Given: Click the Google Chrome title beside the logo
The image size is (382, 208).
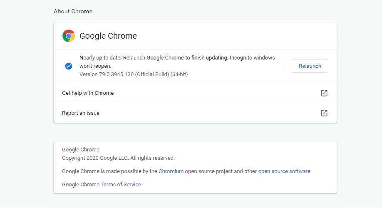Looking at the screenshot, I should coord(108,36).
